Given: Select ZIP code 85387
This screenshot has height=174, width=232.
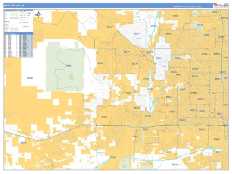Looking at the screenshot, I should (110, 27).
